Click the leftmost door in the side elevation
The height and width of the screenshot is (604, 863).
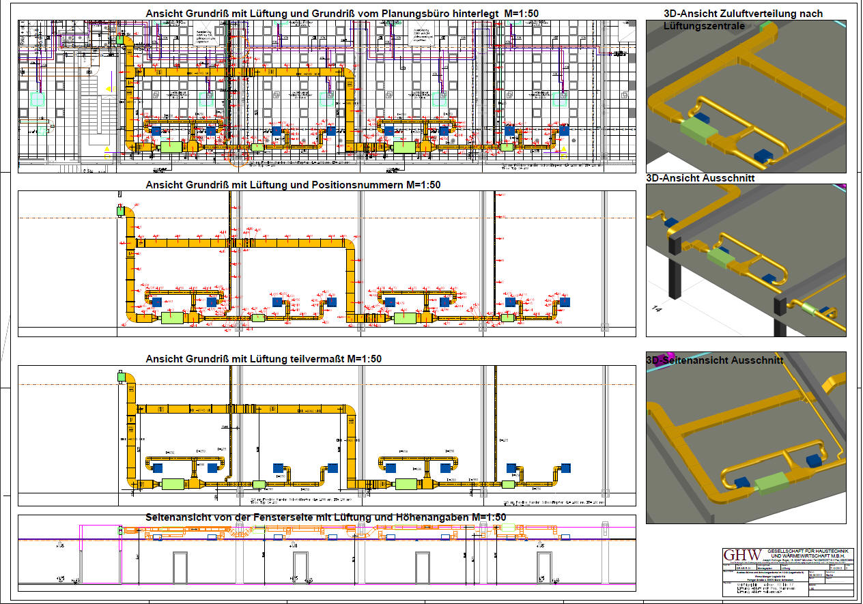point(180,568)
